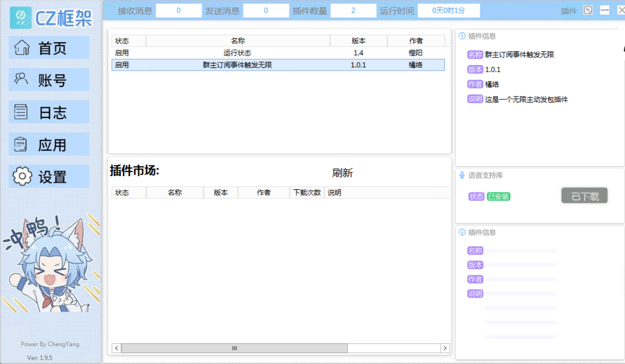
Task: Click the 作者 column header
Action: [x=416, y=40]
